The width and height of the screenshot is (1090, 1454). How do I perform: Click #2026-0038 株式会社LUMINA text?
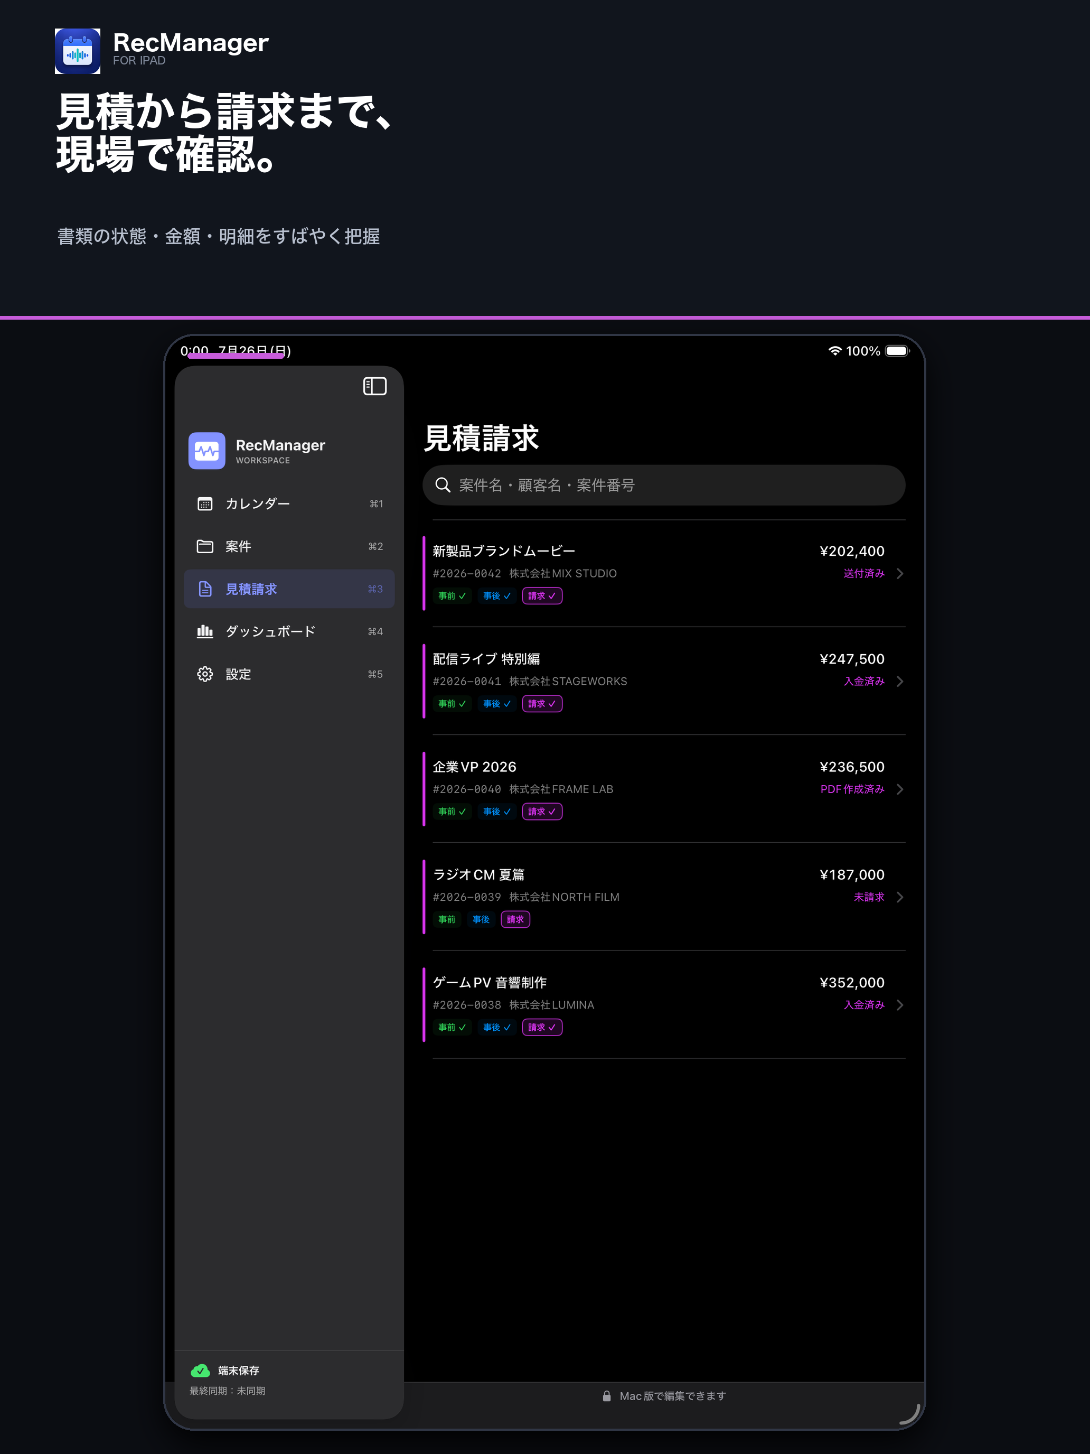pyautogui.click(x=513, y=1004)
